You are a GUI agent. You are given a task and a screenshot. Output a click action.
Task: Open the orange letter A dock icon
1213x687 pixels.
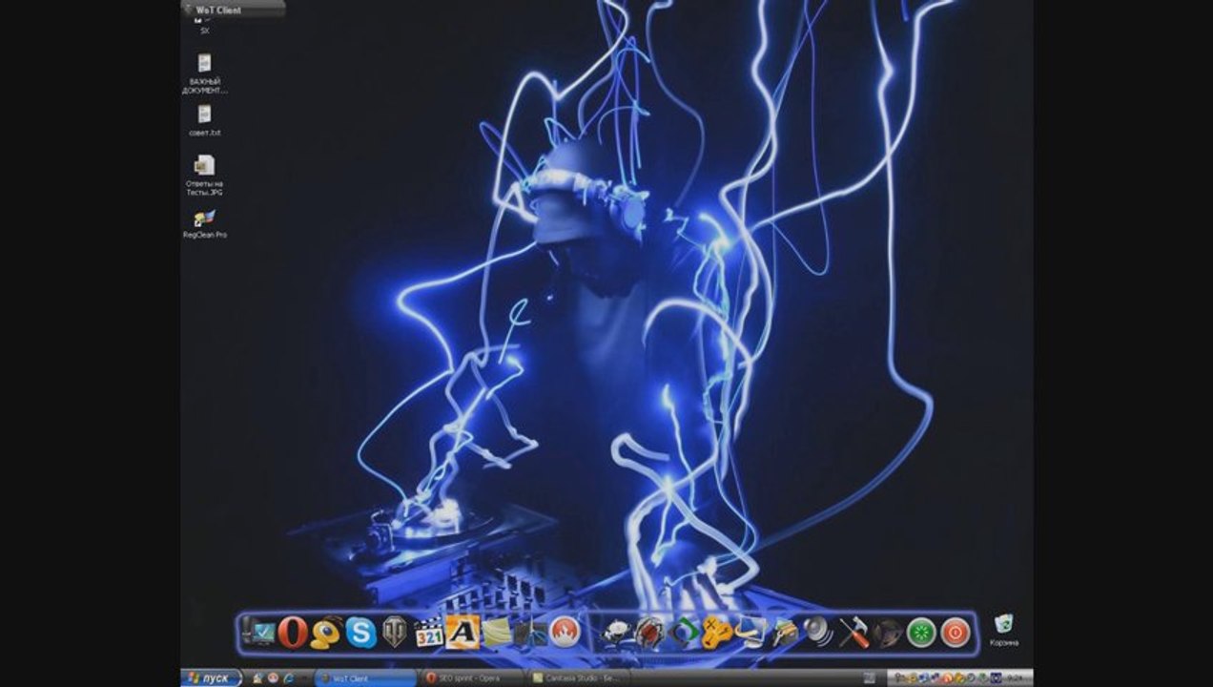(x=463, y=632)
